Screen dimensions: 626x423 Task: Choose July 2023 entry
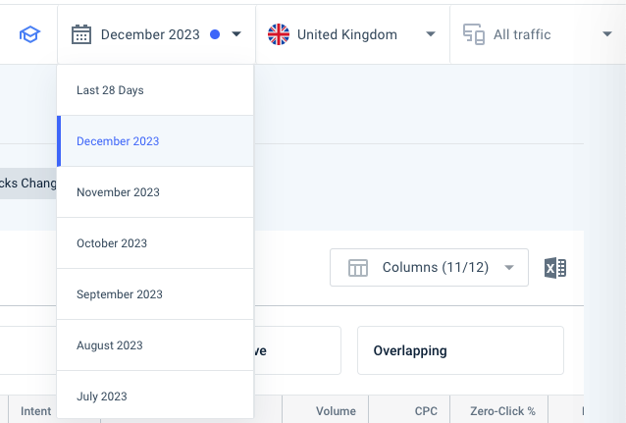click(x=155, y=396)
